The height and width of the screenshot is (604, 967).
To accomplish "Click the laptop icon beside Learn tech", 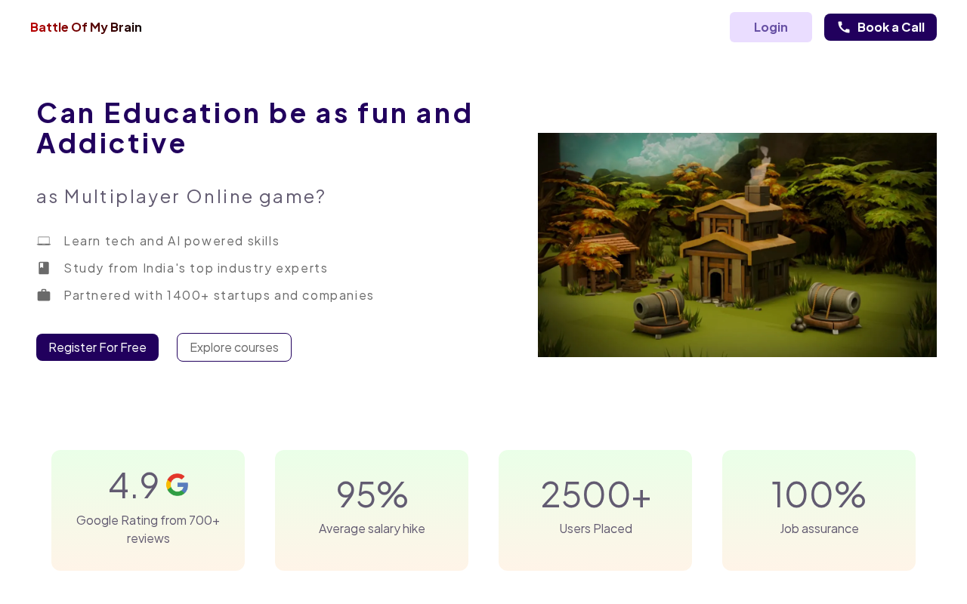I will 44,241.
